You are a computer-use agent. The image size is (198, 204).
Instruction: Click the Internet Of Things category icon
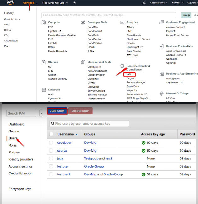(162, 94)
